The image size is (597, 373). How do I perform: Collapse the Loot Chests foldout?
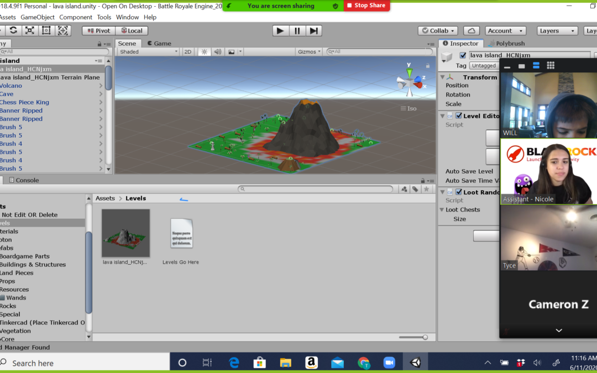[x=442, y=210]
